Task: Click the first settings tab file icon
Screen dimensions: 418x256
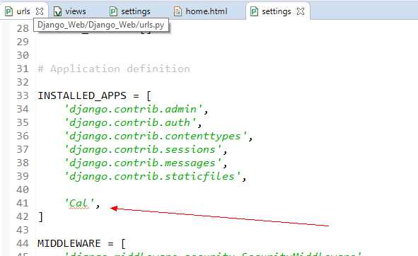Action: [114, 11]
